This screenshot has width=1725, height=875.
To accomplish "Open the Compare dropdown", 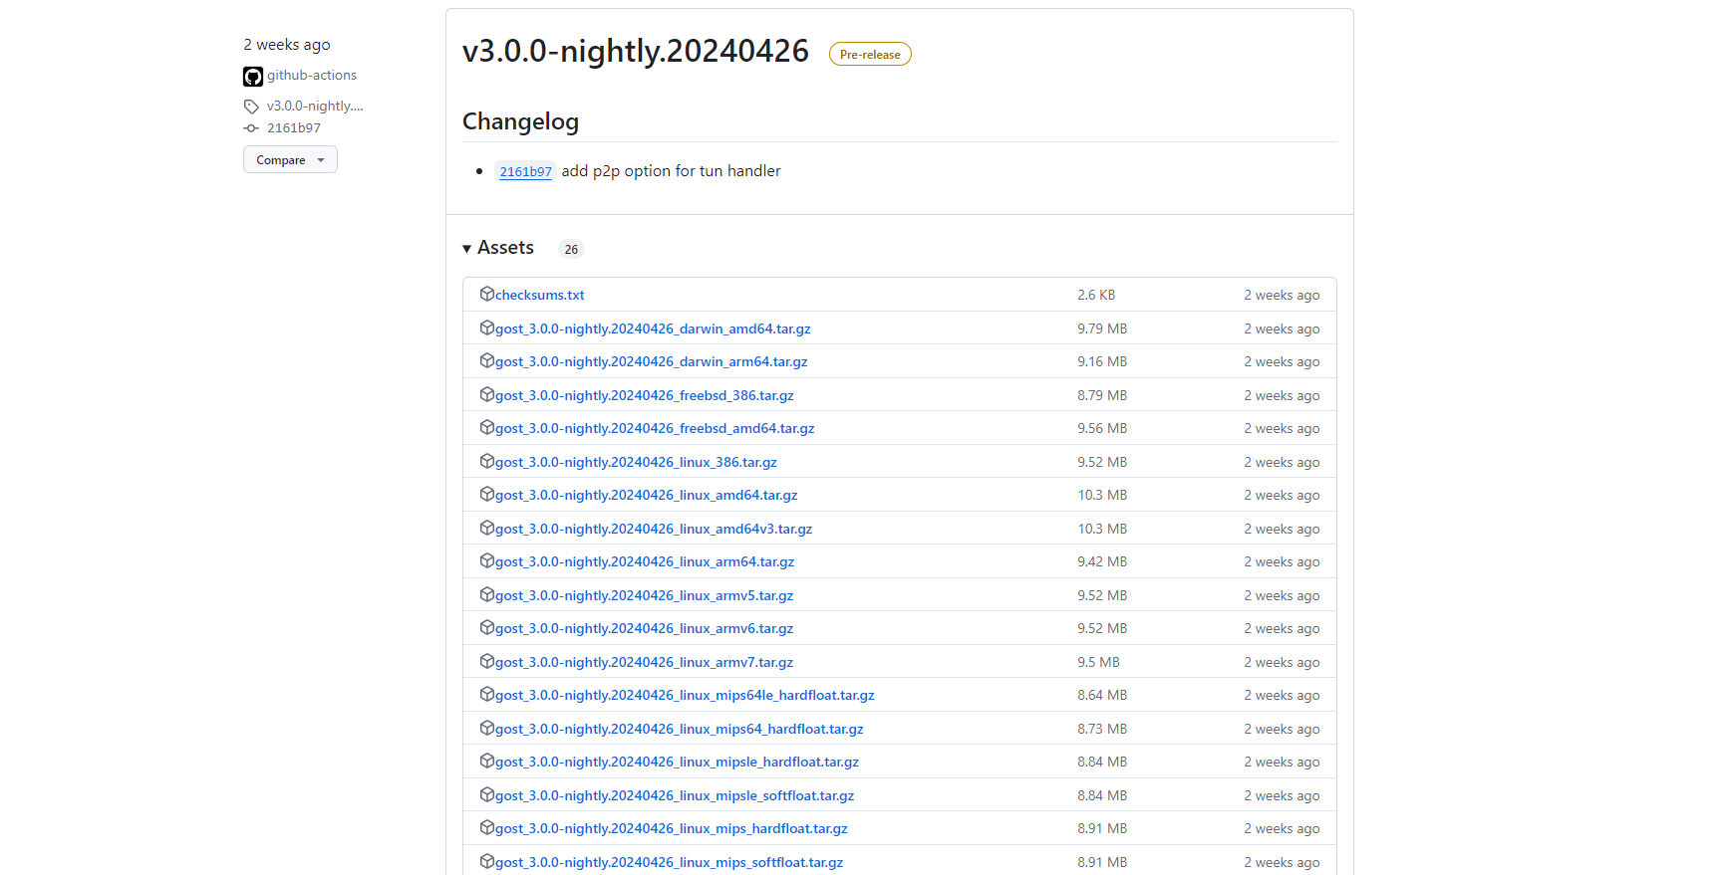I will coord(290,159).
